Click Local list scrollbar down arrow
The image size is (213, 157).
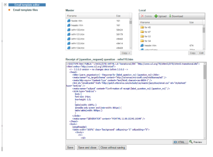204,49
